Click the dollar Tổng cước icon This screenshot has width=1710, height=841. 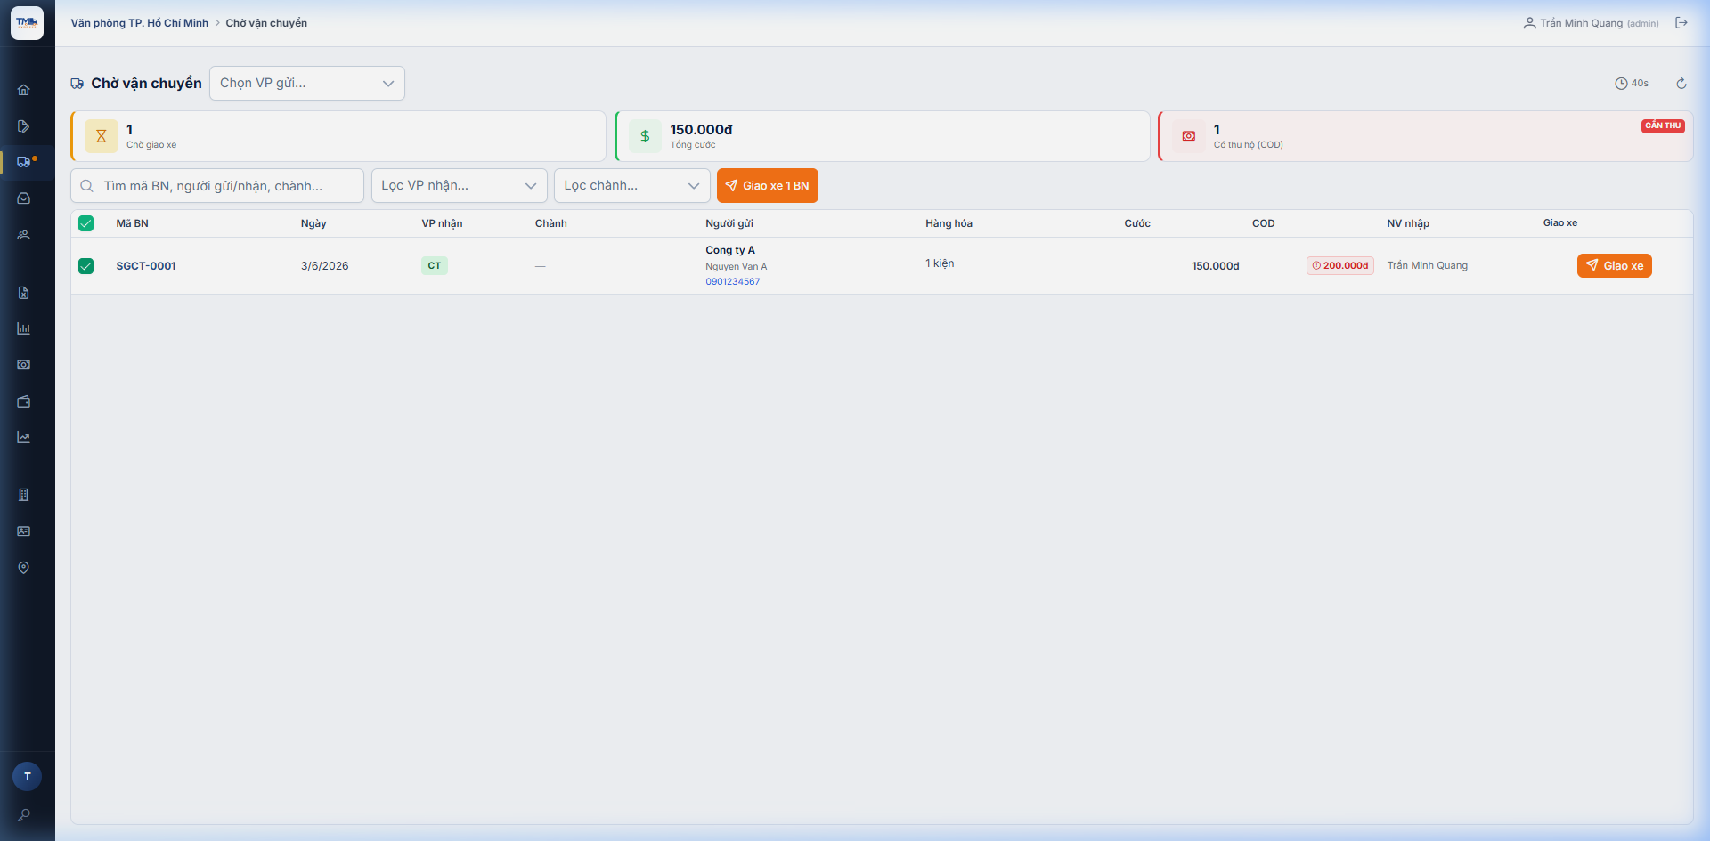tap(645, 136)
